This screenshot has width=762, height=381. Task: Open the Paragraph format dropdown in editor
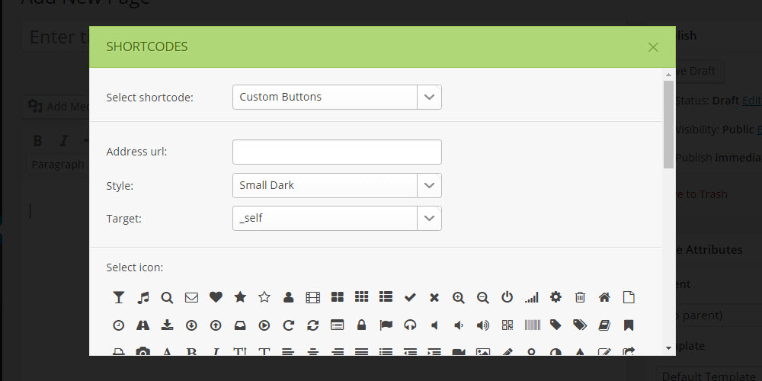click(x=58, y=165)
